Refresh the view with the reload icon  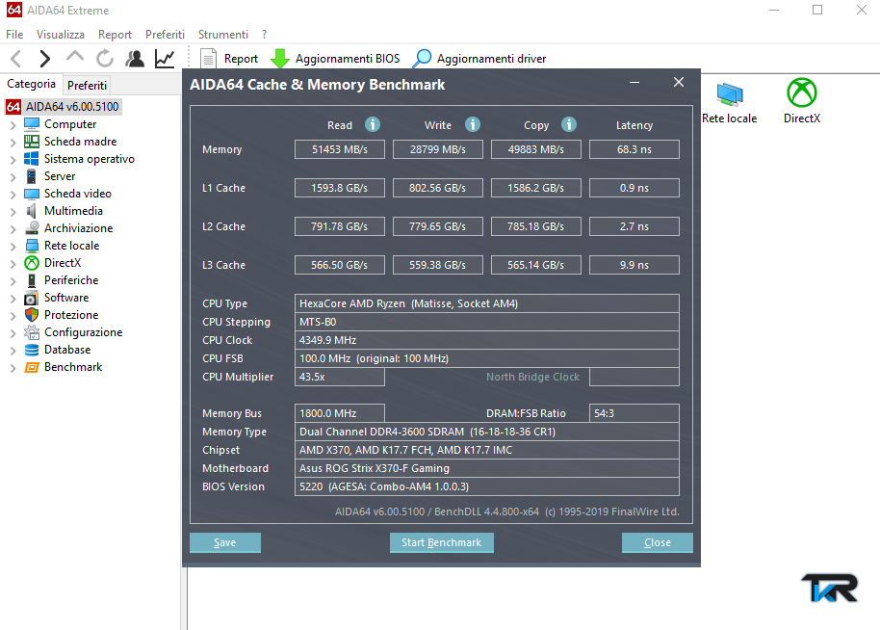click(x=104, y=59)
